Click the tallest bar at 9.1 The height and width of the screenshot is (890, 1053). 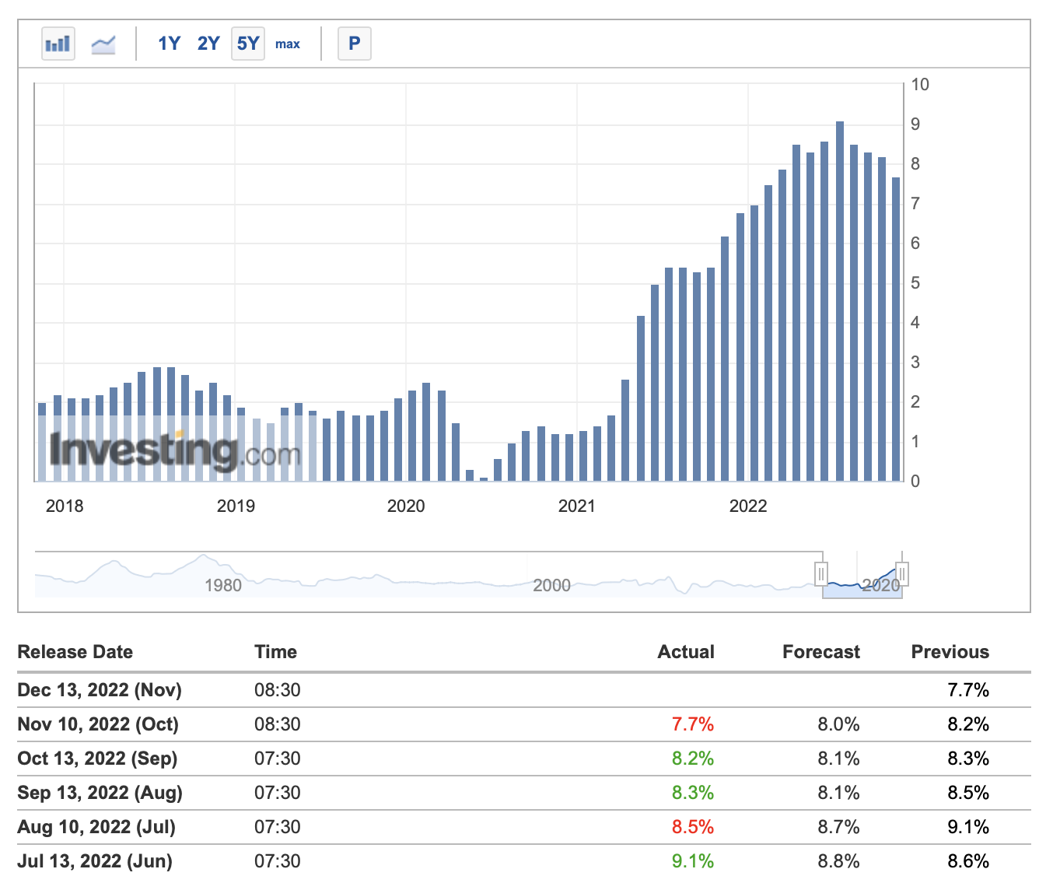pos(840,301)
